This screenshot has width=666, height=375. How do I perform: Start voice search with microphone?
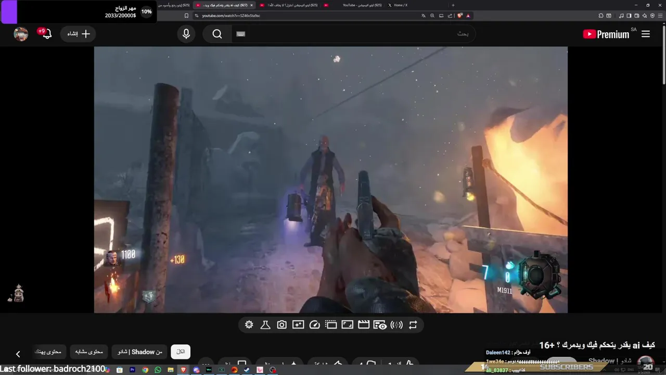[x=186, y=34]
